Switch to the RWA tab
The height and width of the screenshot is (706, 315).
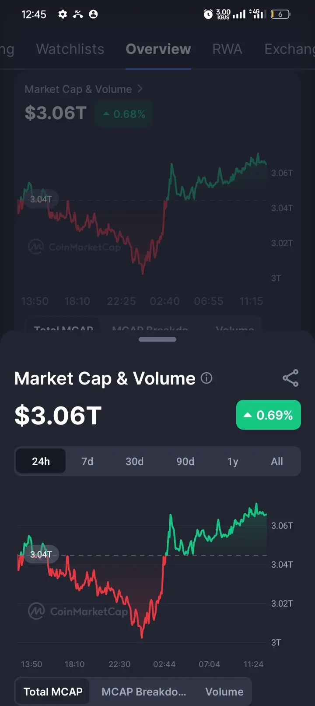227,49
